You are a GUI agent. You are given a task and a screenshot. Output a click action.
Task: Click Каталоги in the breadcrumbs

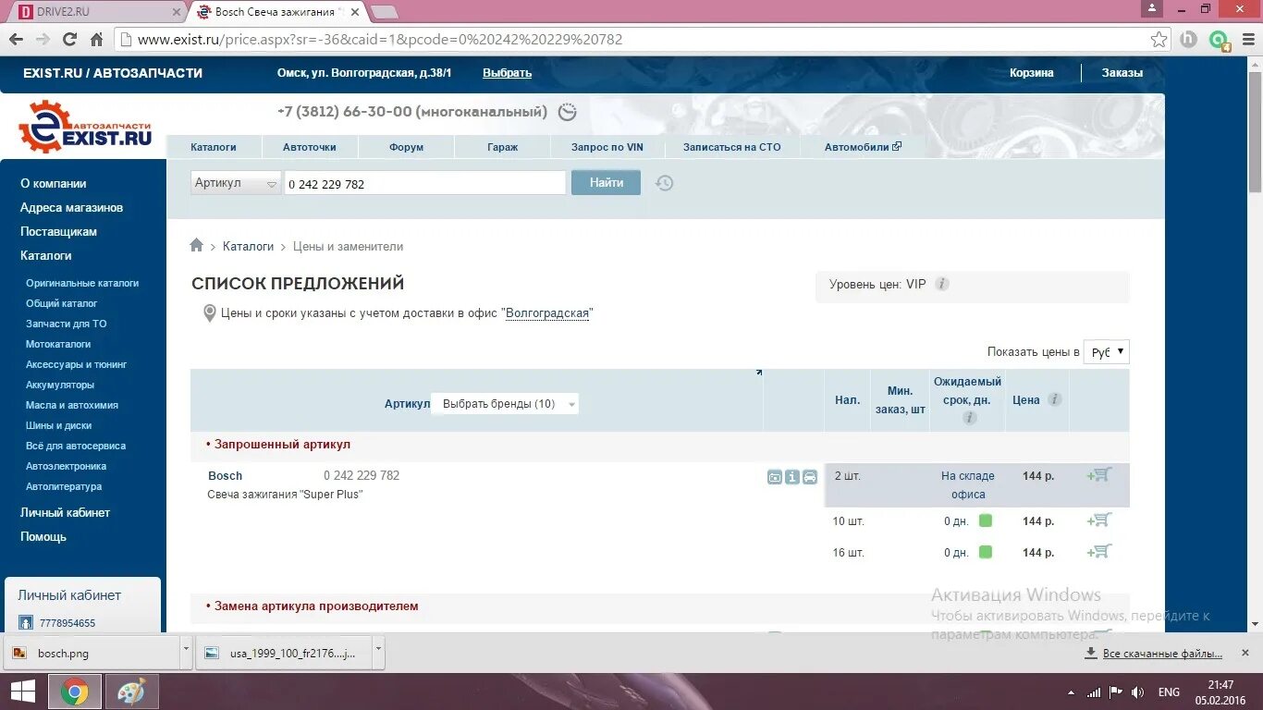[x=248, y=246]
